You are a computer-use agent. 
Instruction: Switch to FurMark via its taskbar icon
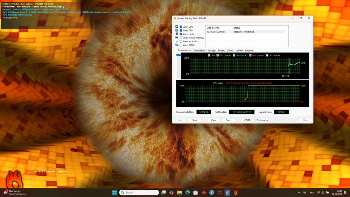[236, 192]
